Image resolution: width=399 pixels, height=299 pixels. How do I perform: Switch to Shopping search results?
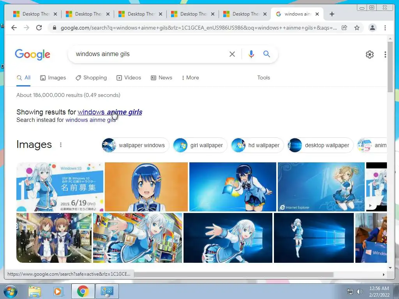[x=91, y=78]
